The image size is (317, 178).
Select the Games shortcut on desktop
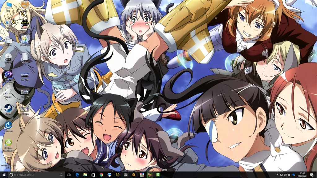(x=8, y=92)
